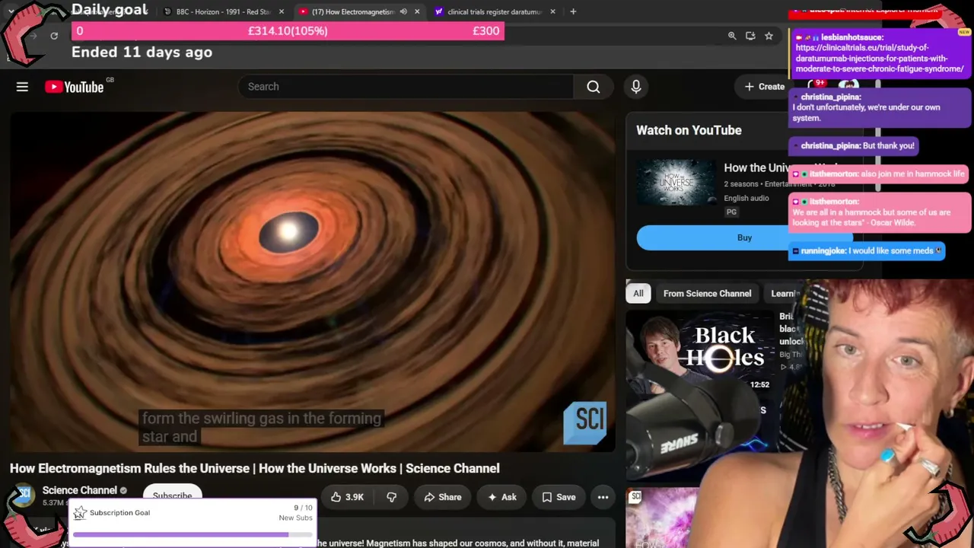Like the video with the thumbs-up button
Viewport: 974px width, 548px height.
347,497
